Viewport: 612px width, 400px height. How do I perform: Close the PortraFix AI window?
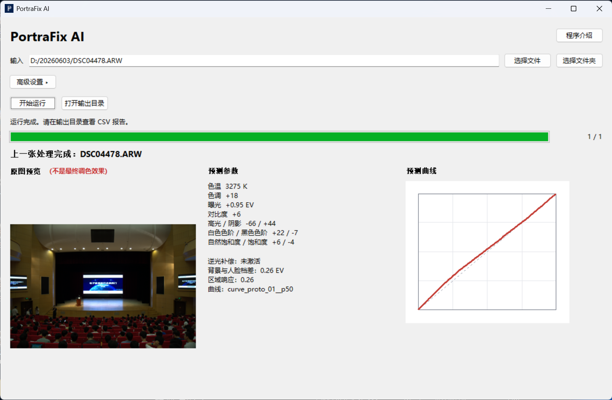(x=599, y=8)
